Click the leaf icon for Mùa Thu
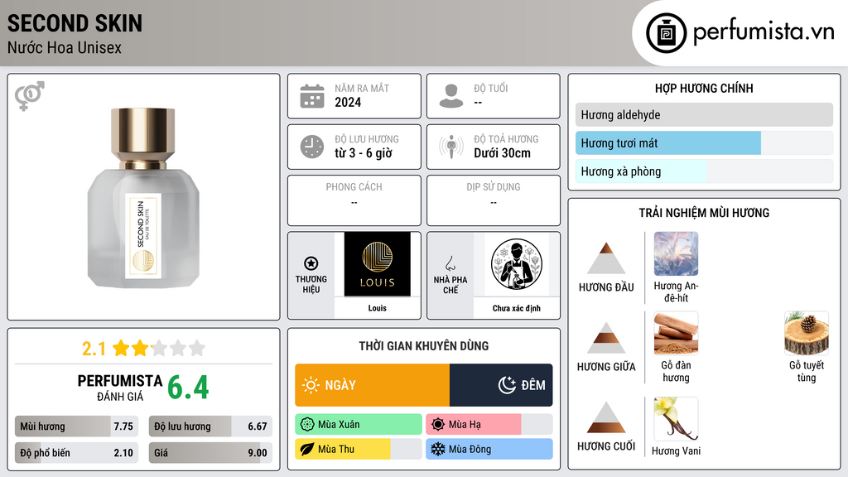This screenshot has width=848, height=477. point(307,450)
